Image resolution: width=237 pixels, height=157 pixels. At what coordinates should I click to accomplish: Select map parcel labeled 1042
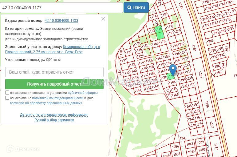[190, 144]
